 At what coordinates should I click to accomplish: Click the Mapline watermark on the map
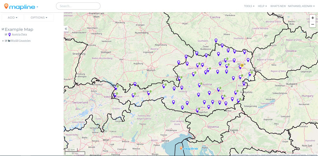tap(189, 148)
